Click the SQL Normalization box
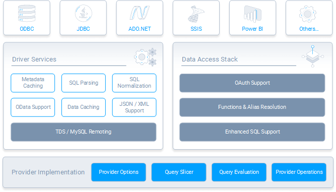336x192 pixels. pyautogui.click(x=134, y=83)
